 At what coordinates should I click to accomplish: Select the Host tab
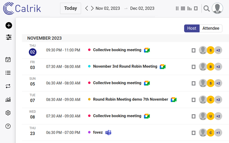pyautogui.click(x=192, y=28)
